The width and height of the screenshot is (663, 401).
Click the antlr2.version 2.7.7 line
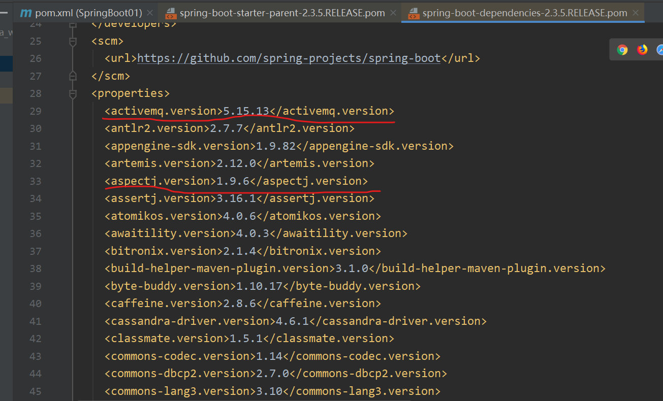(x=230, y=128)
